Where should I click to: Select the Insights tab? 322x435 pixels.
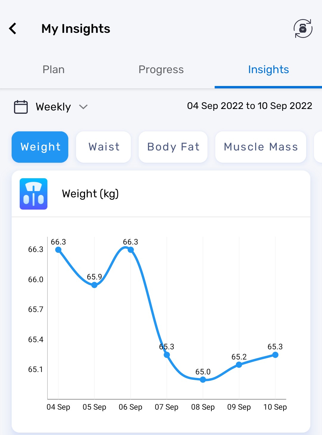pyautogui.click(x=268, y=70)
